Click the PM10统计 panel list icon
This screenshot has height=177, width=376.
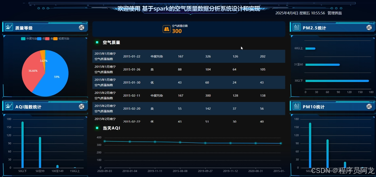(297, 106)
